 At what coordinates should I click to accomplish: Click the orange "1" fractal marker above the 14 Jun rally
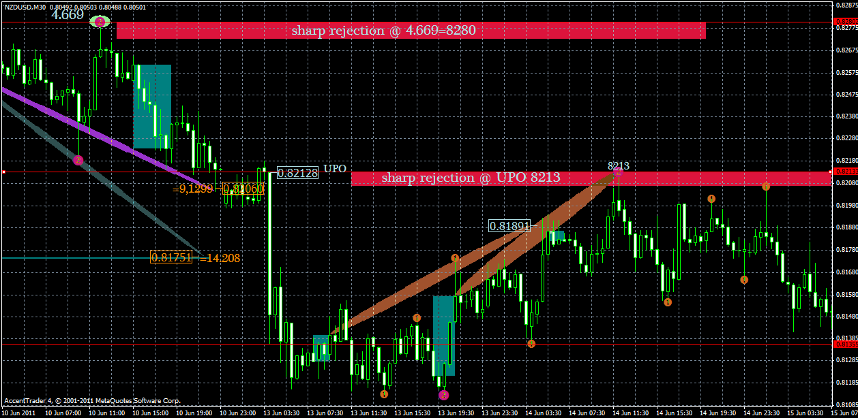(x=711, y=198)
